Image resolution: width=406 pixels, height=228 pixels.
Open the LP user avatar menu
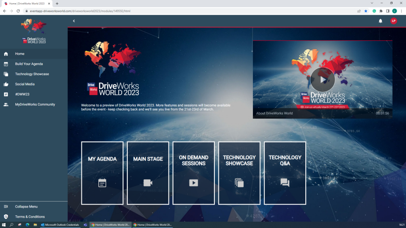pyautogui.click(x=394, y=21)
